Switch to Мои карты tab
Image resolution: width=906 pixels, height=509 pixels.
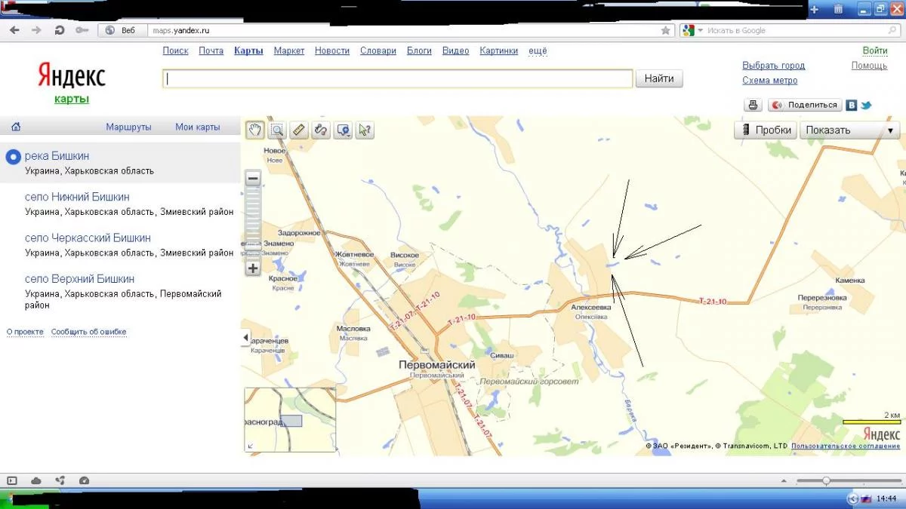click(x=198, y=127)
